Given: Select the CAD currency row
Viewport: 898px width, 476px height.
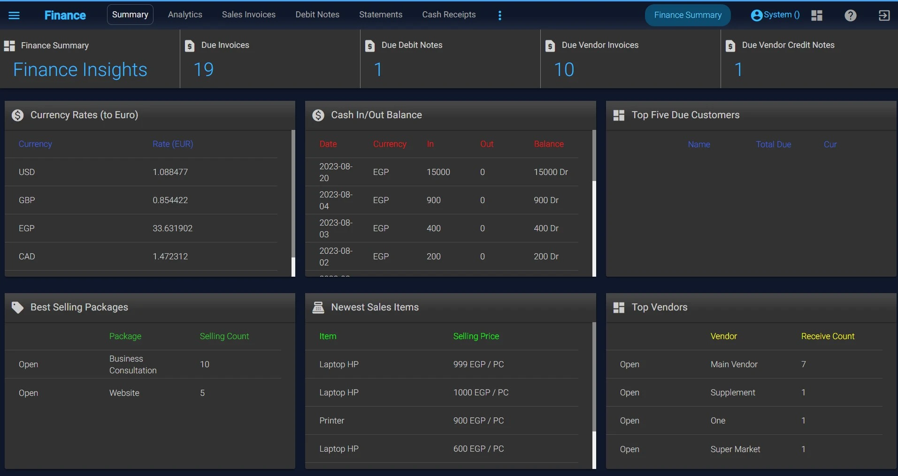Looking at the screenshot, I should tap(141, 257).
